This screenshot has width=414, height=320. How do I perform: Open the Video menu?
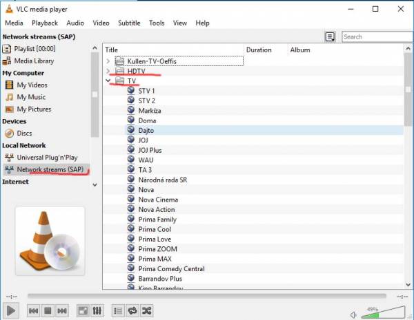point(101,23)
